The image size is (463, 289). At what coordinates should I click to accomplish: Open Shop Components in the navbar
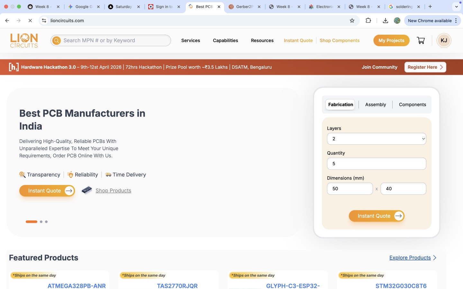[340, 40]
